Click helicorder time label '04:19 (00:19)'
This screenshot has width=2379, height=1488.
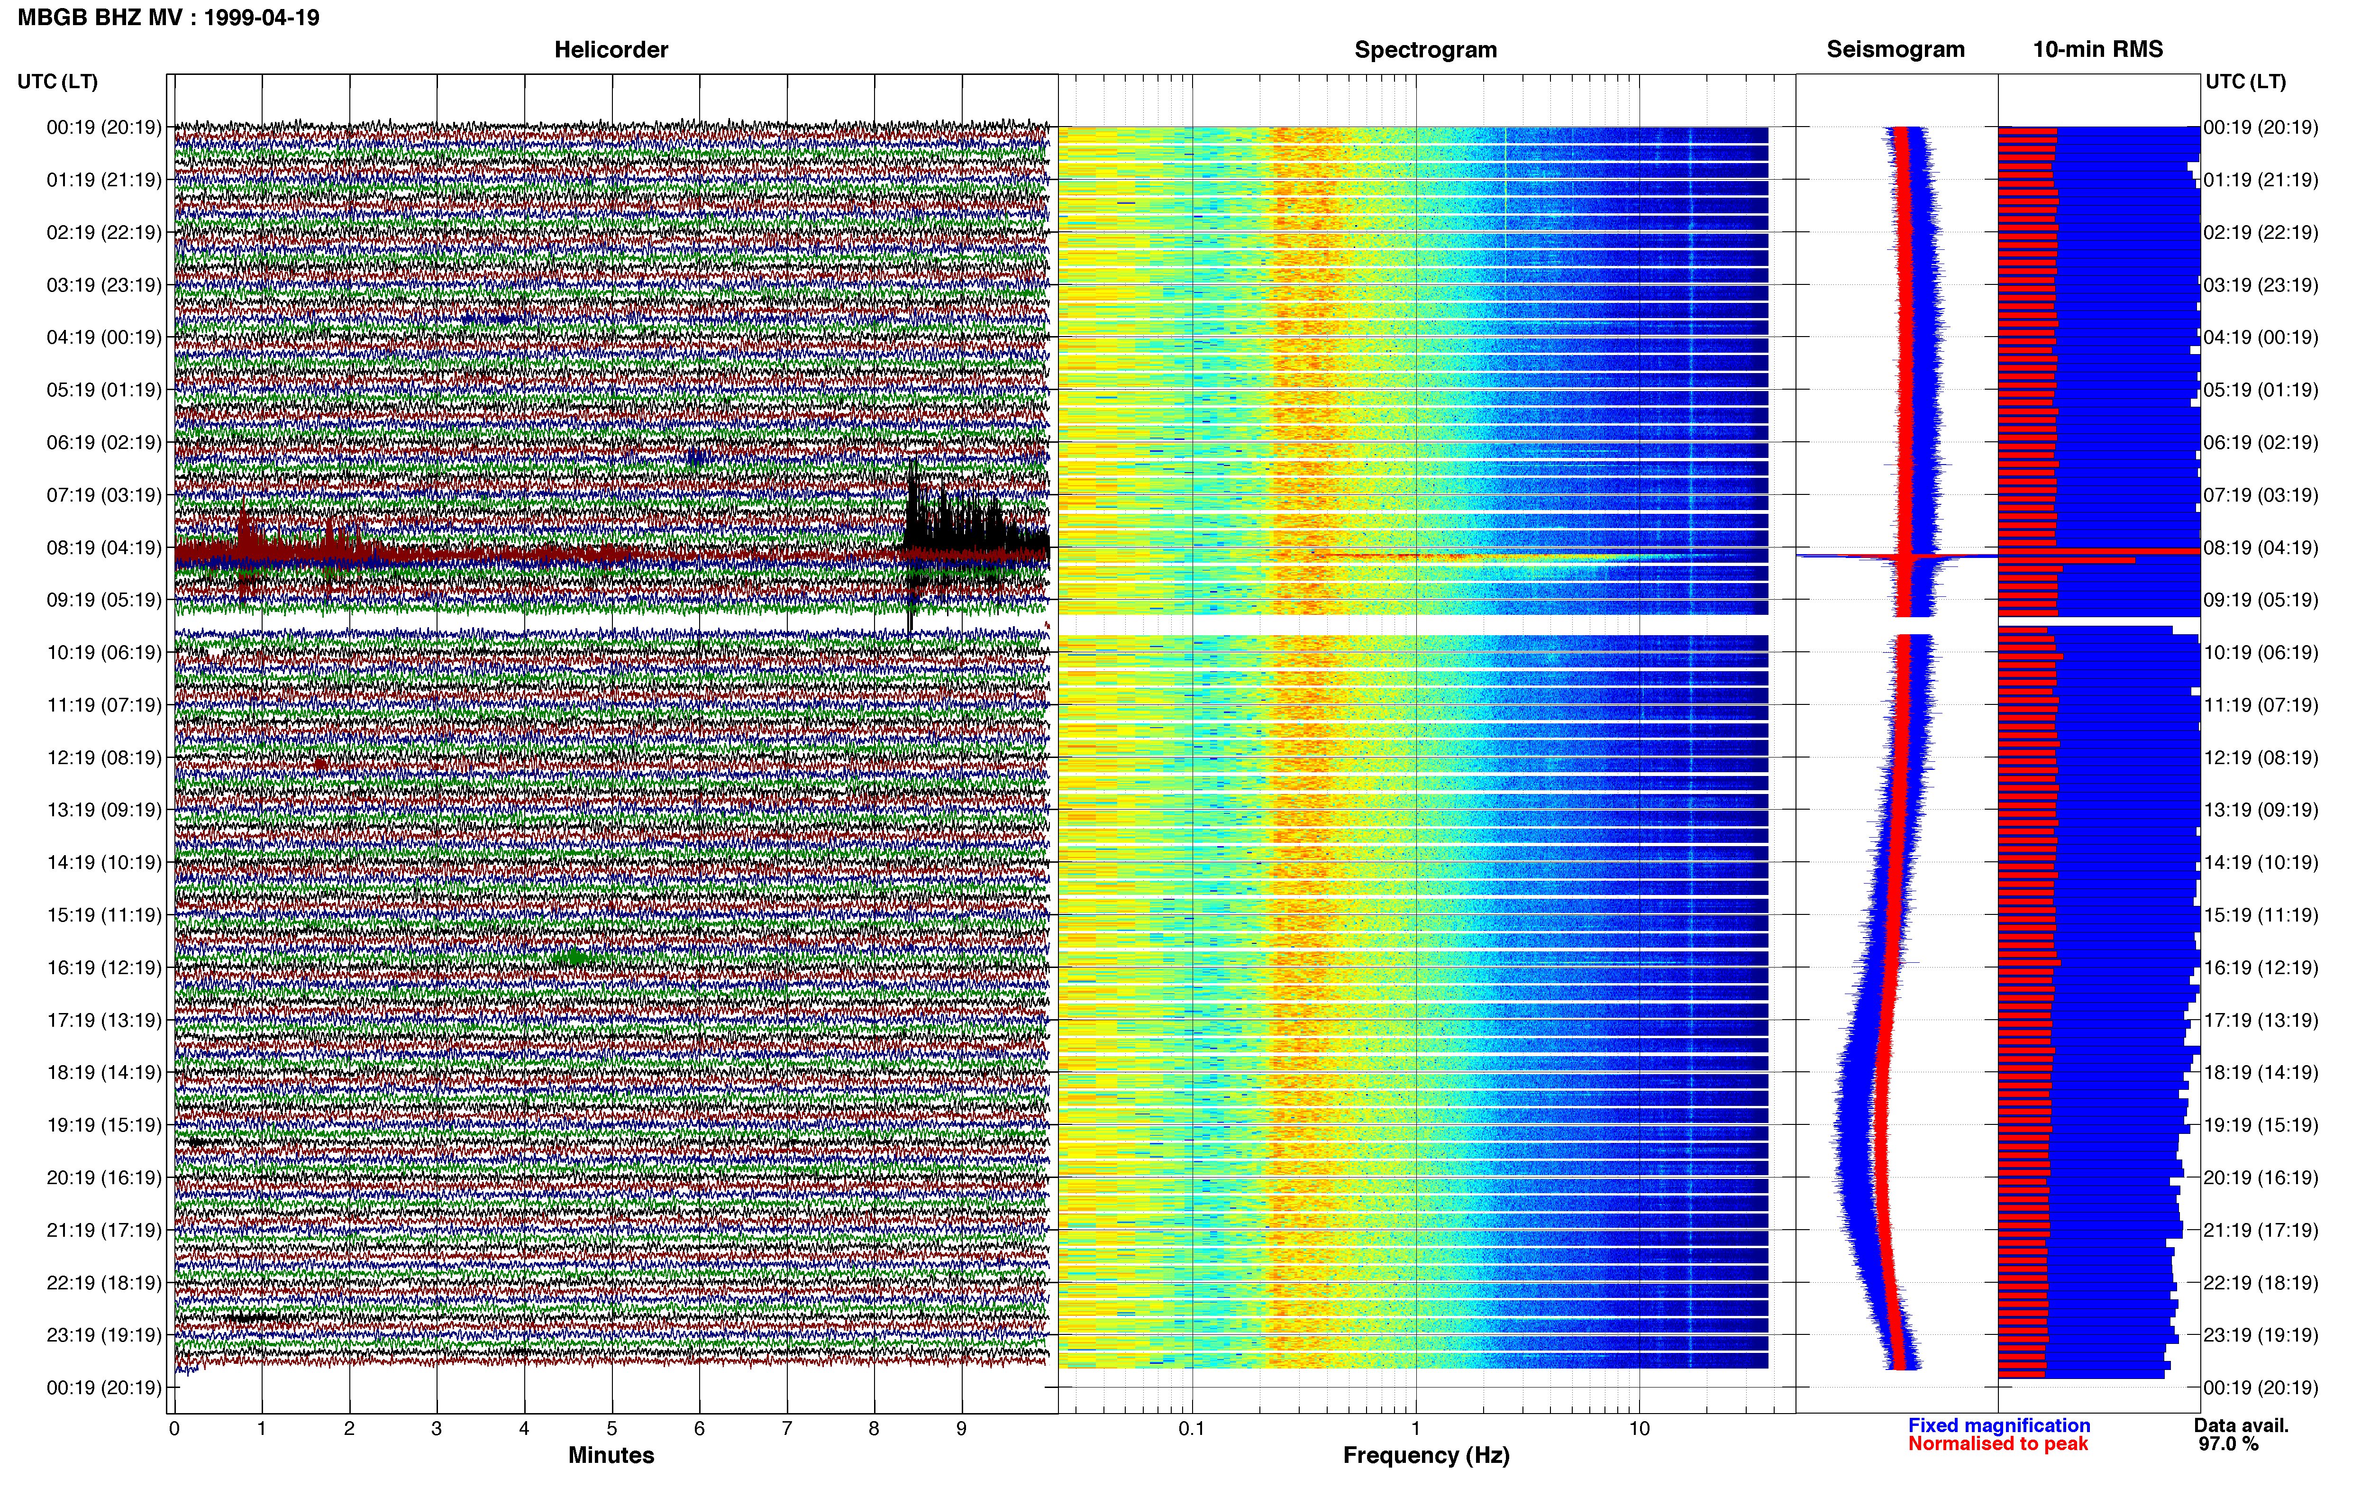point(103,337)
